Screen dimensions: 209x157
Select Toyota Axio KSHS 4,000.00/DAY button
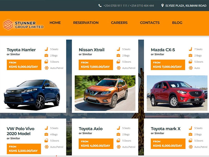96,144
